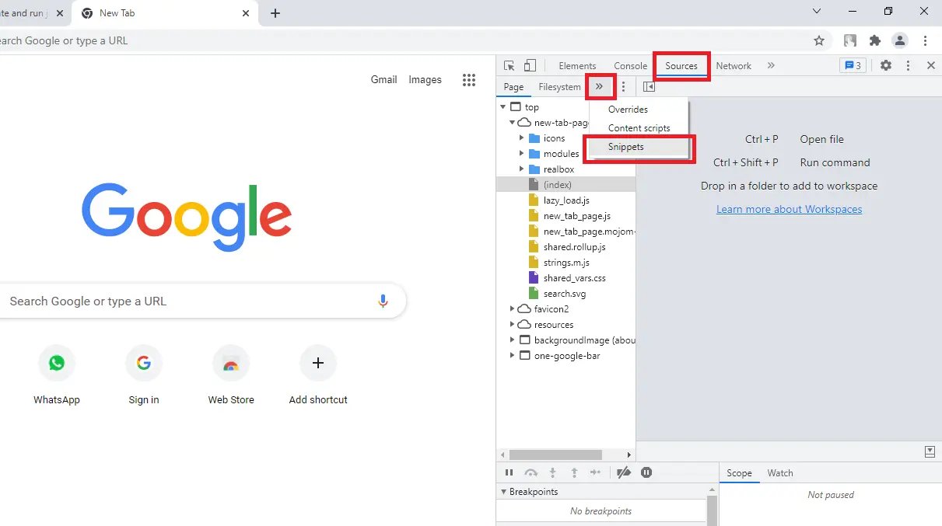Collapse the Breakpoints section
Viewport: 942px width, 526px height.
(x=503, y=492)
